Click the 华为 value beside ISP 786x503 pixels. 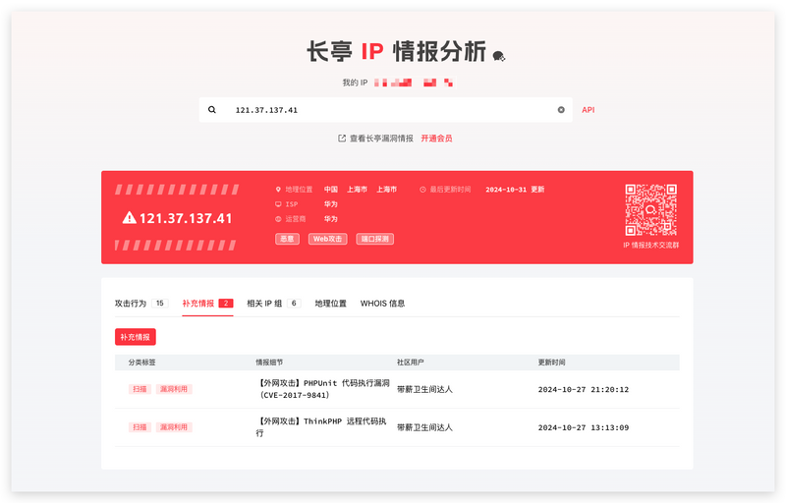[x=331, y=204]
